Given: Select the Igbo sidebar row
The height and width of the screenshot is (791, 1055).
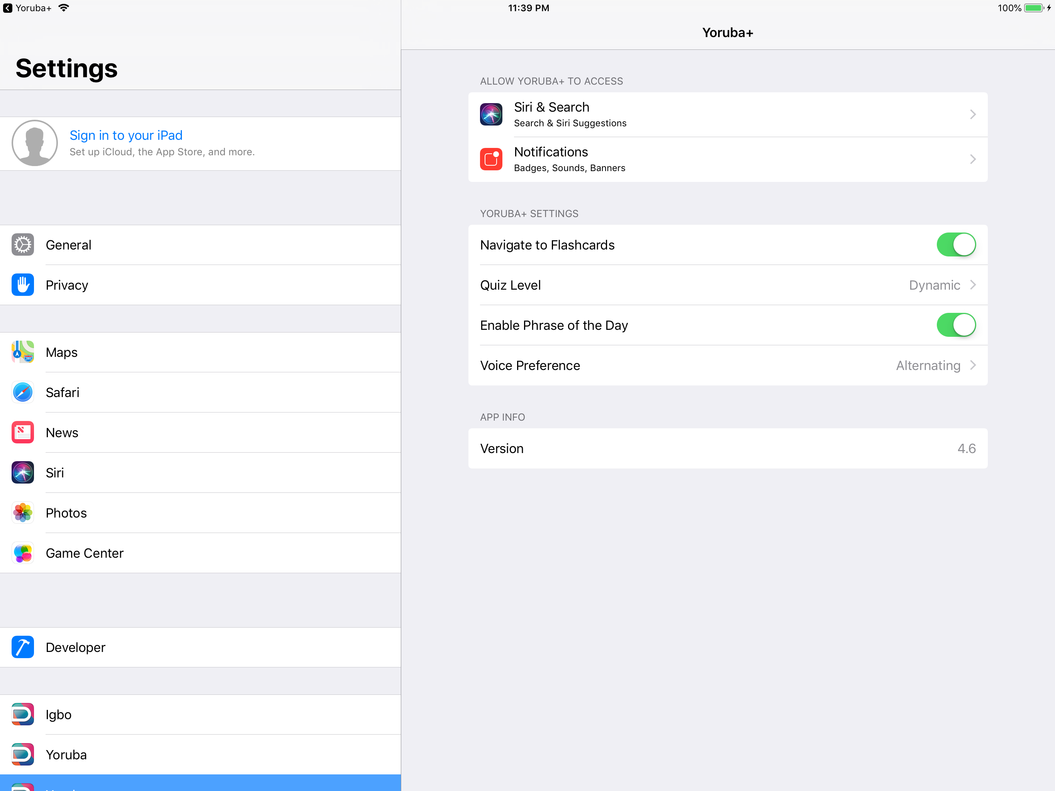Looking at the screenshot, I should tap(200, 714).
